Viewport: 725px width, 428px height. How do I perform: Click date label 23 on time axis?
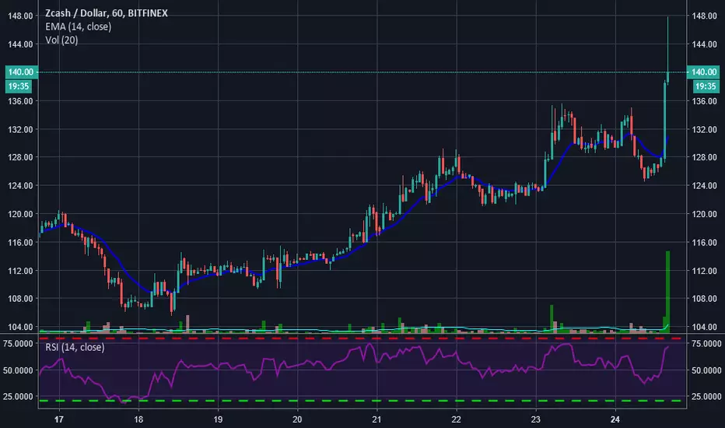coord(535,419)
